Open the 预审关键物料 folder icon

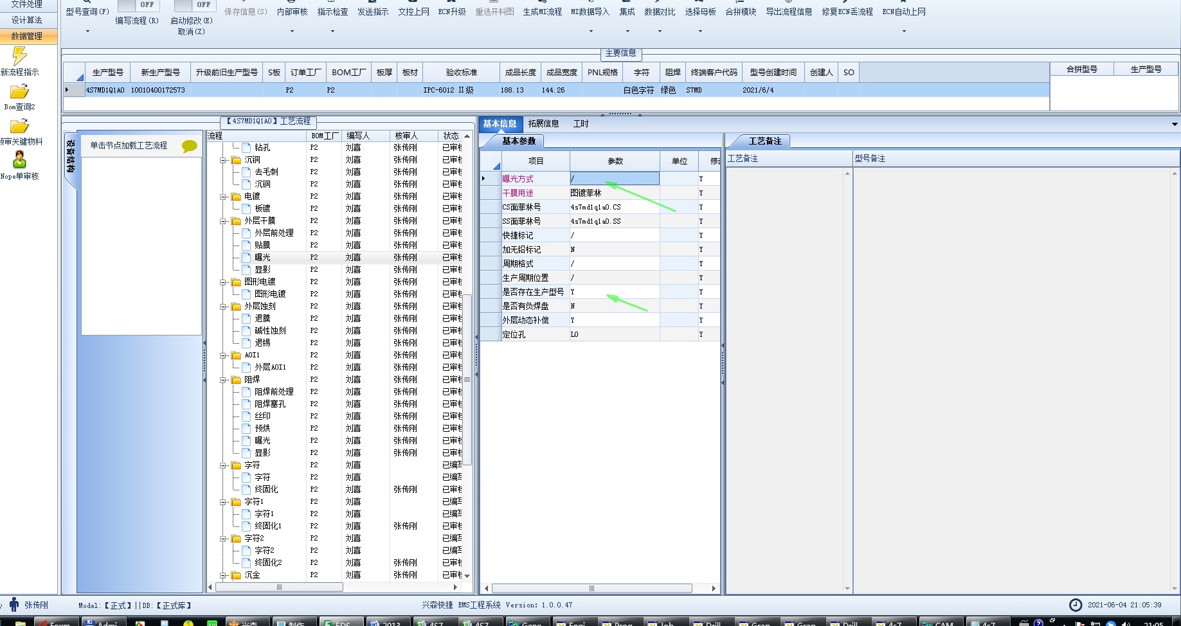pyautogui.click(x=19, y=127)
